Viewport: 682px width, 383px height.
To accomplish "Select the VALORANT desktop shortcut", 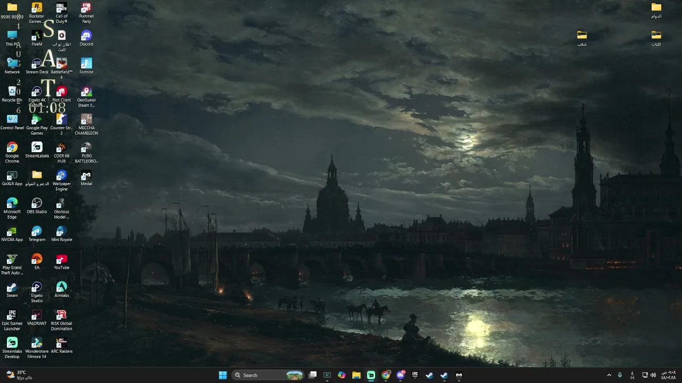I will 37,318.
